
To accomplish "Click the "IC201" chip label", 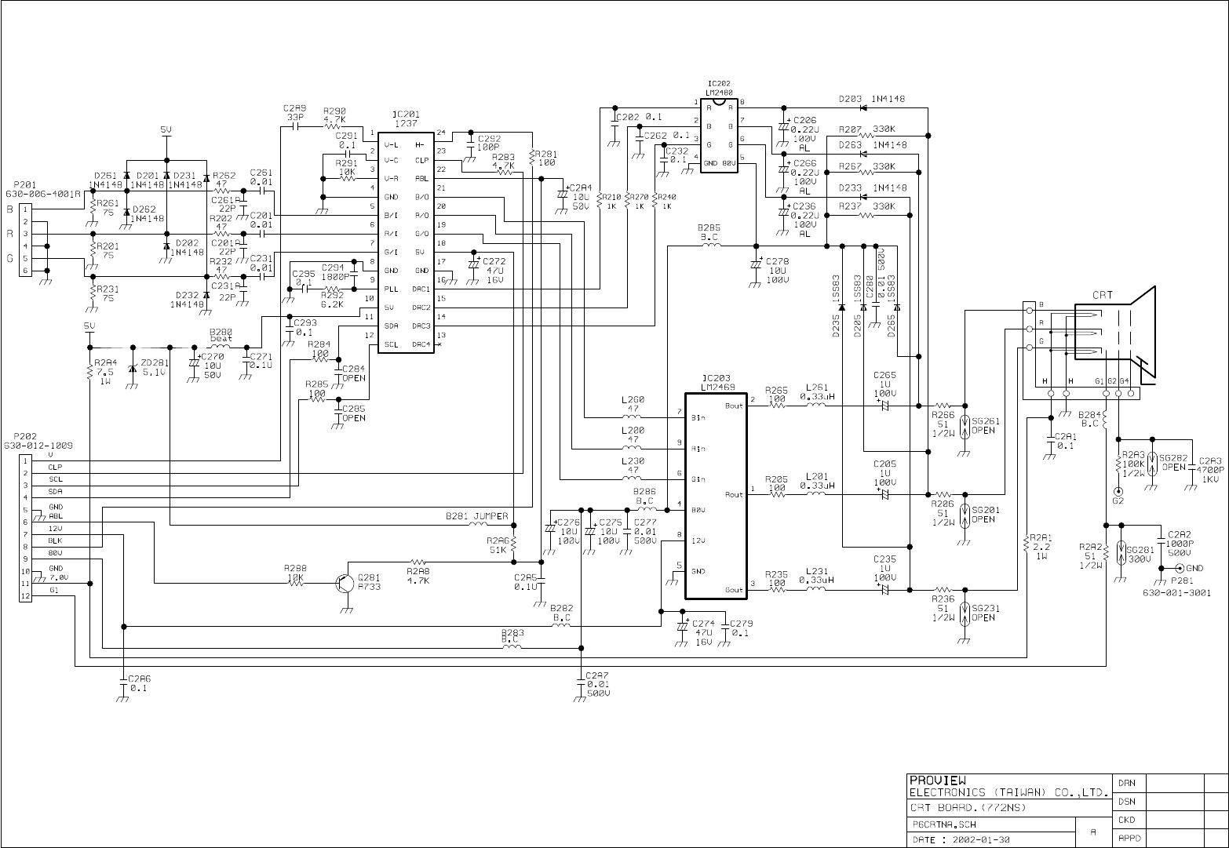I will click(x=406, y=115).
